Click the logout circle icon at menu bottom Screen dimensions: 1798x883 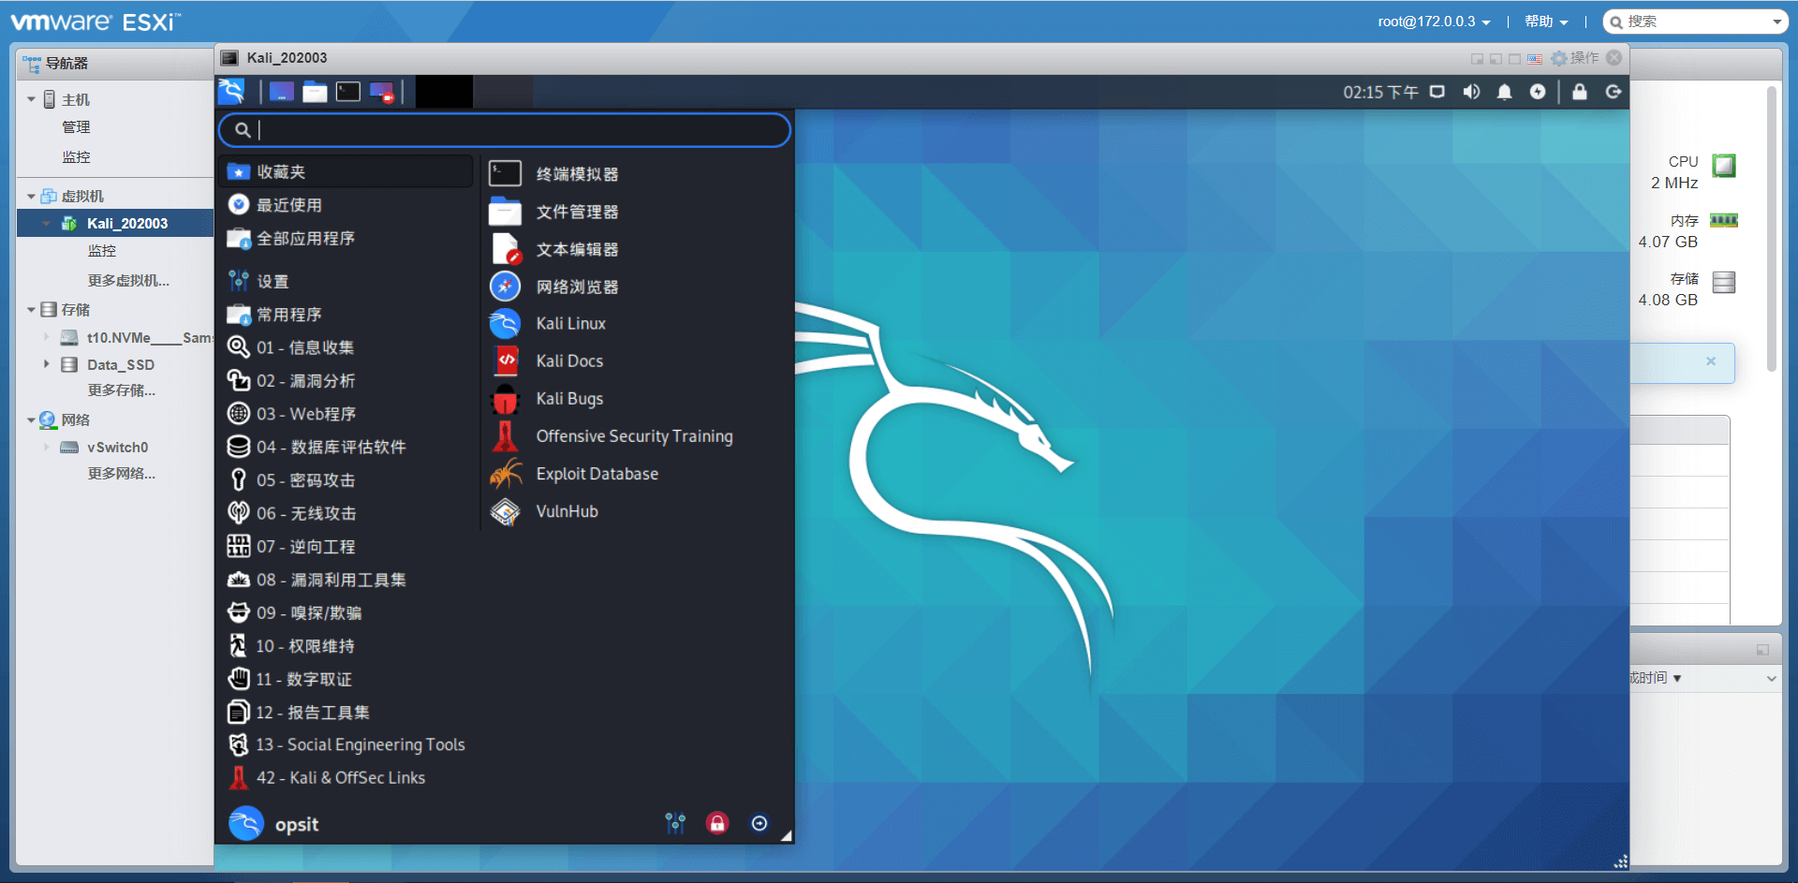[x=759, y=823]
